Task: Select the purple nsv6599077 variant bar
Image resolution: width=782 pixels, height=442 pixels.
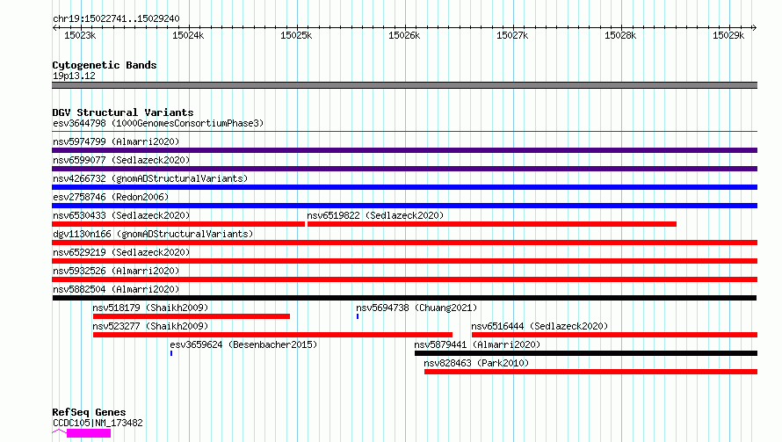Action: (x=404, y=169)
